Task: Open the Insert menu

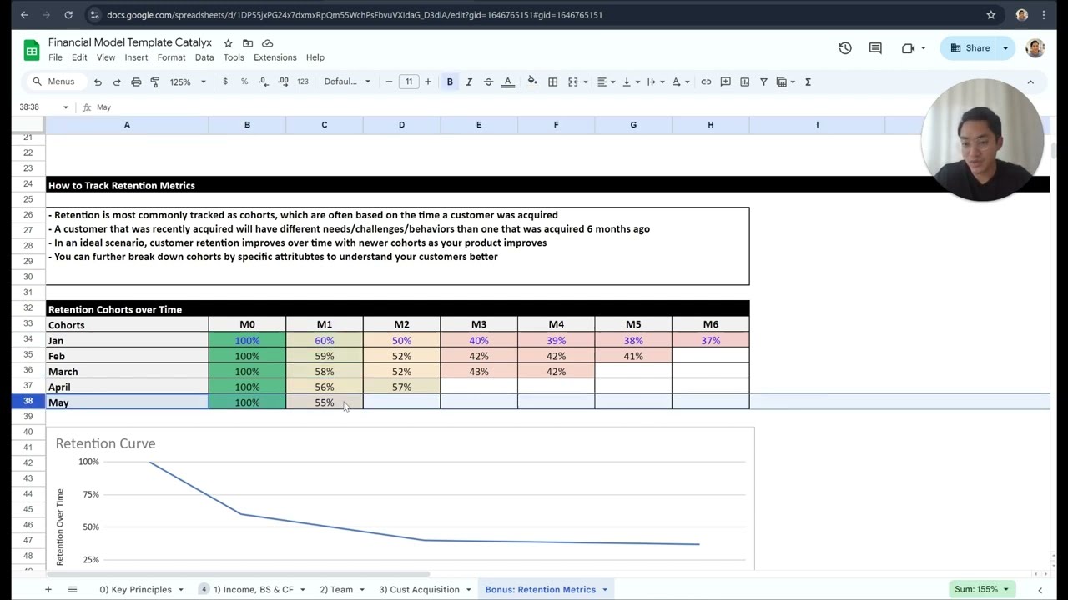Action: point(136,57)
